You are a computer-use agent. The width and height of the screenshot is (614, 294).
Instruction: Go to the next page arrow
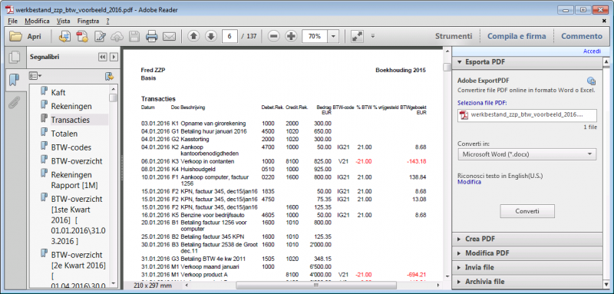(210, 36)
